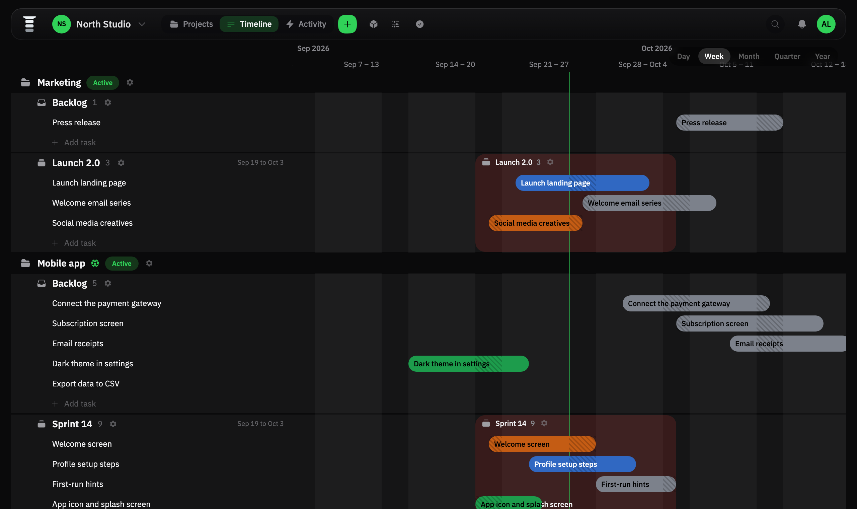Collapse the Marketing Backlog list

(42, 102)
